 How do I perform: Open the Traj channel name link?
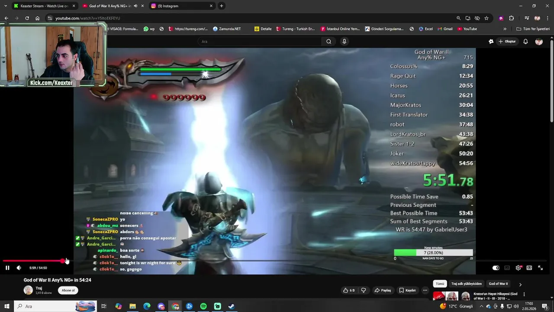39,288
